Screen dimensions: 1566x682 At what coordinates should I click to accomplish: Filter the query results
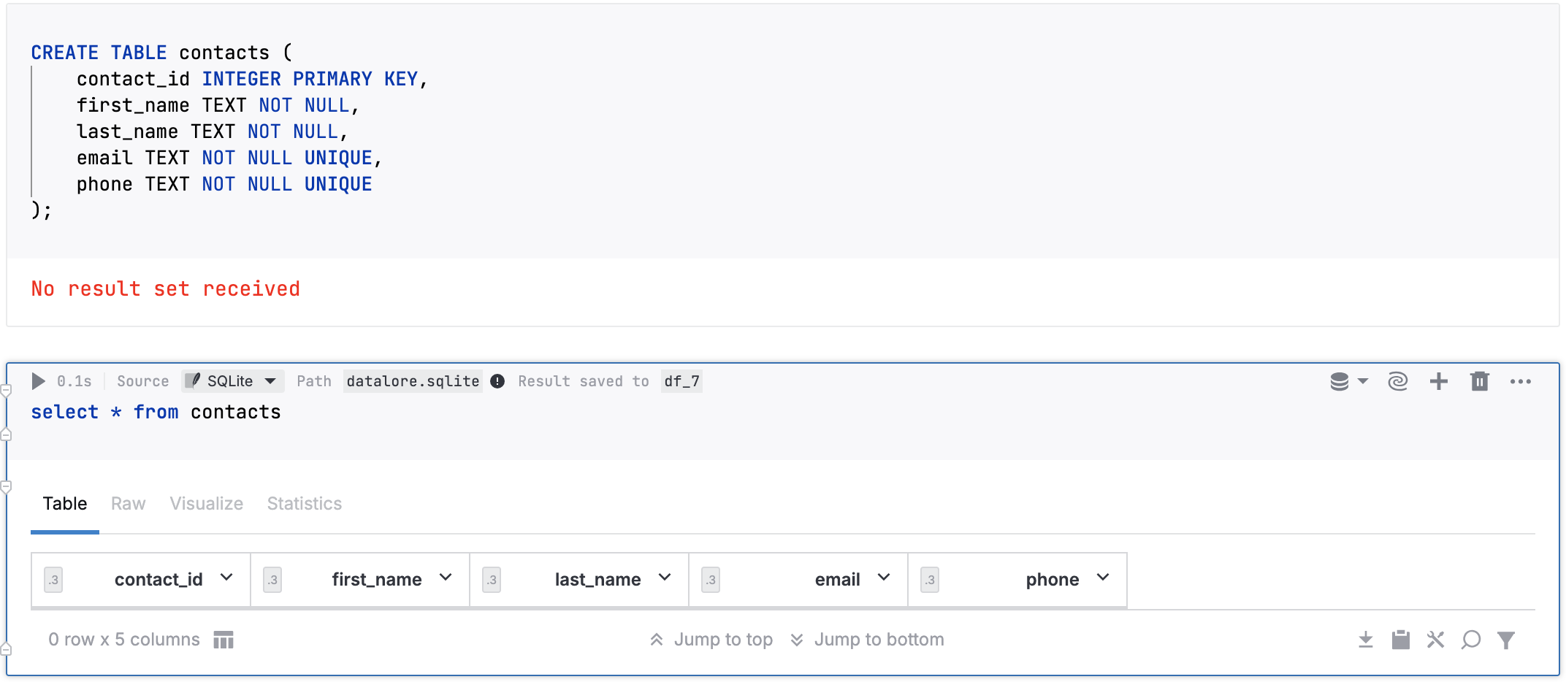click(x=1506, y=640)
